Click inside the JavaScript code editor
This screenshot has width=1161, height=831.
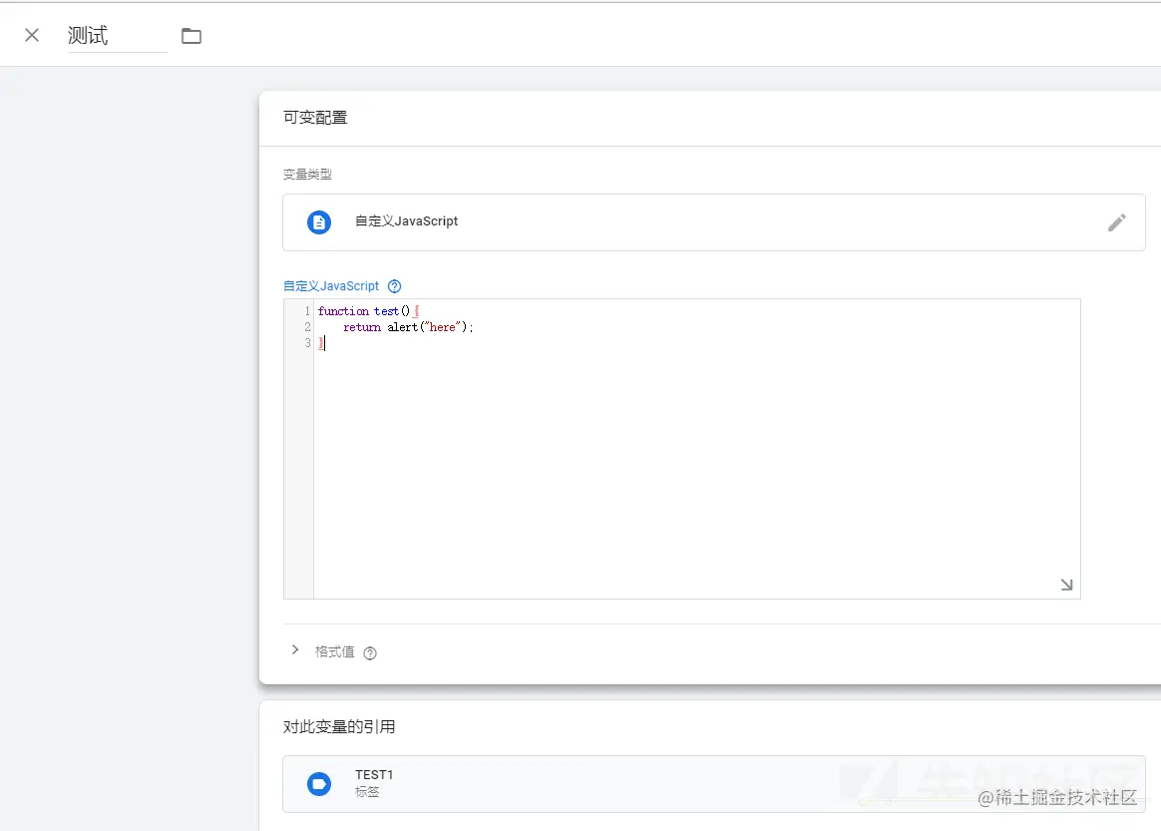(x=696, y=449)
